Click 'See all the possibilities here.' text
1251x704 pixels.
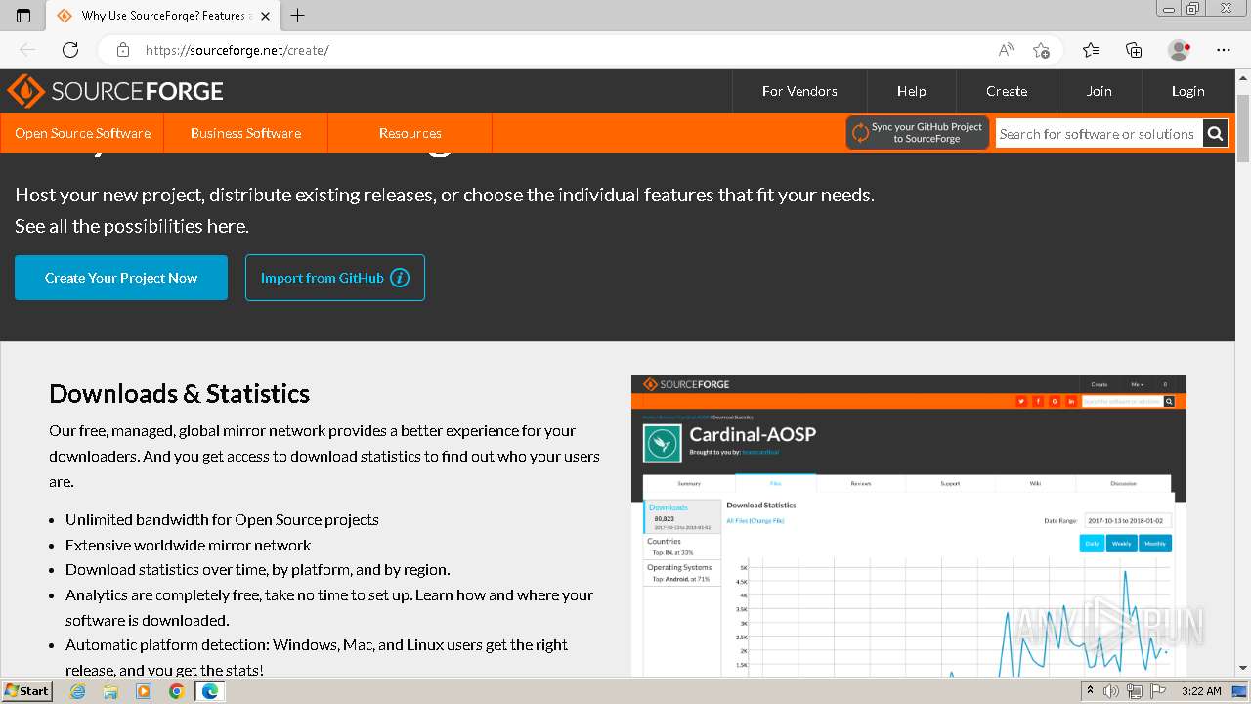tap(132, 226)
